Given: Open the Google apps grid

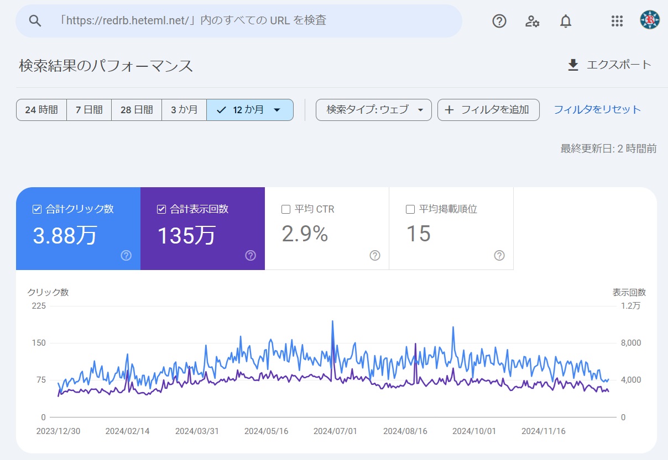Looking at the screenshot, I should (x=617, y=21).
